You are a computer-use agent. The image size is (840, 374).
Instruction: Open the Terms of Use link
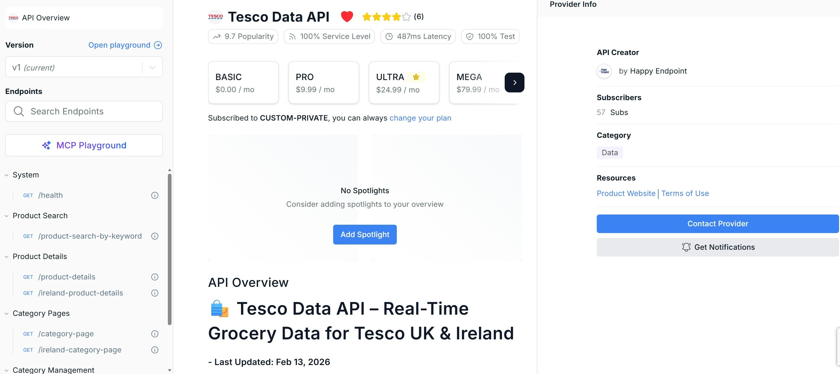[x=685, y=193]
